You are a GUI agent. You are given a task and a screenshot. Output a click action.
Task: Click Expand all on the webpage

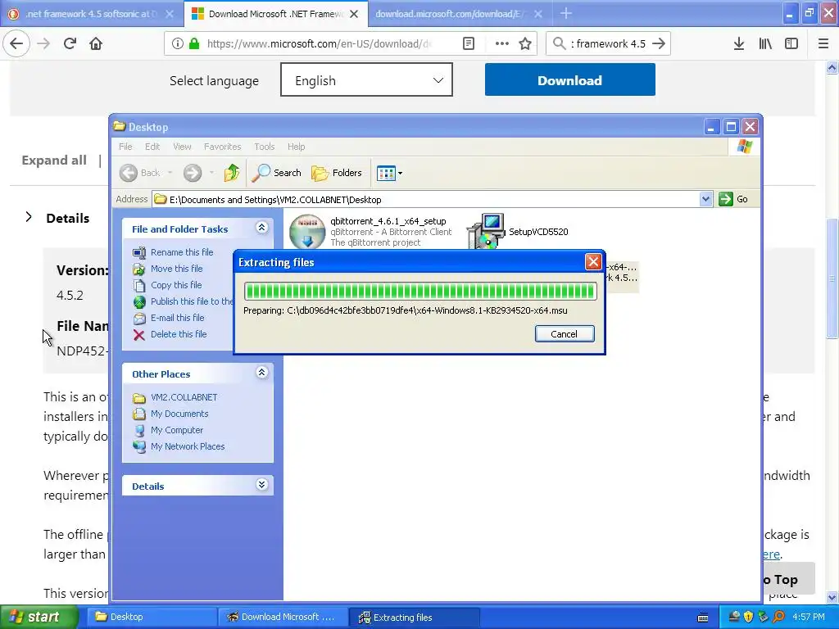pyautogui.click(x=54, y=161)
